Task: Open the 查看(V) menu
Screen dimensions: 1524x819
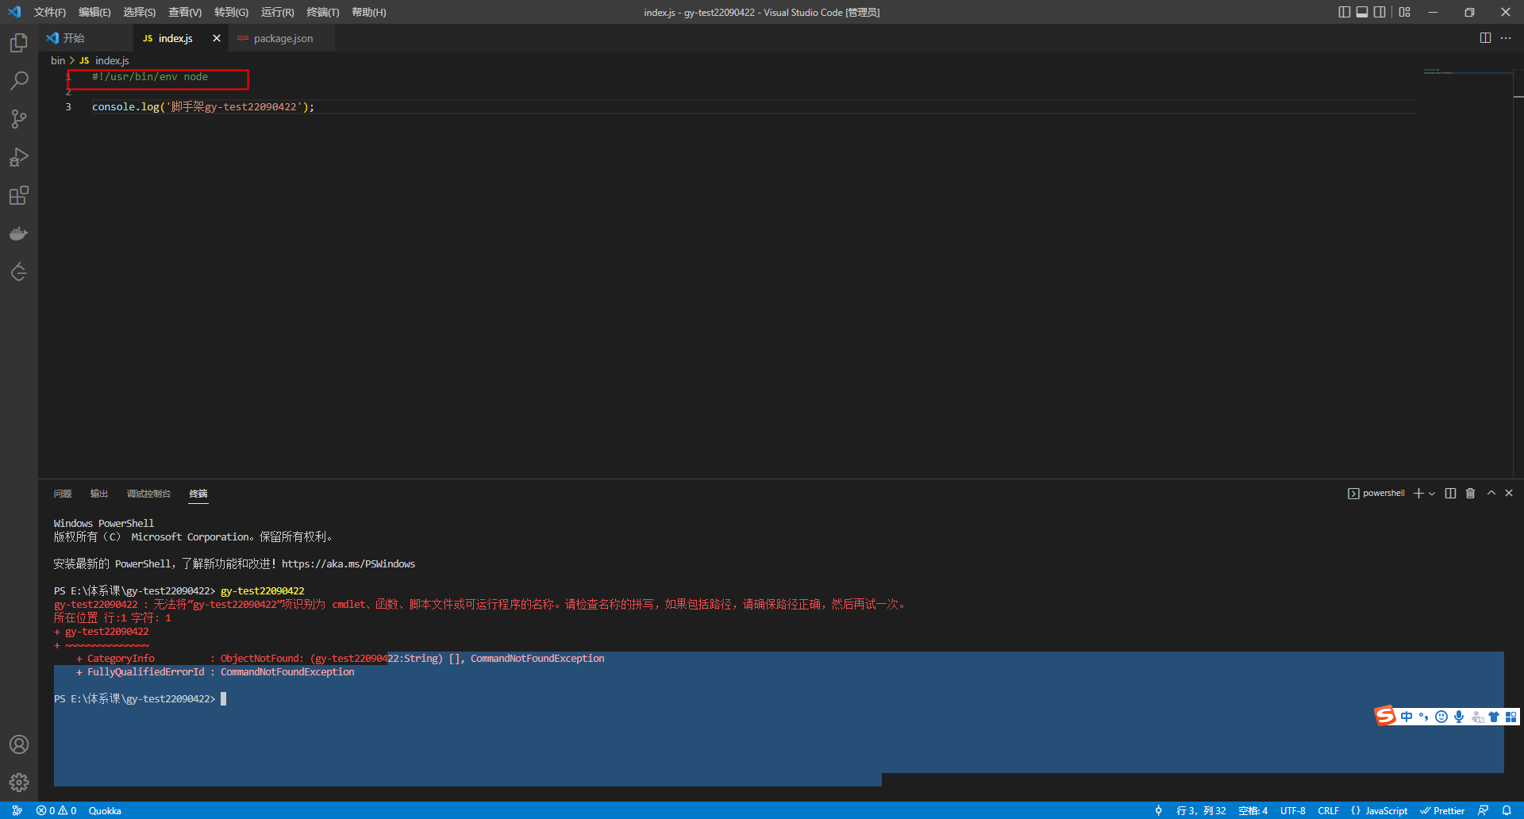Action: click(185, 12)
